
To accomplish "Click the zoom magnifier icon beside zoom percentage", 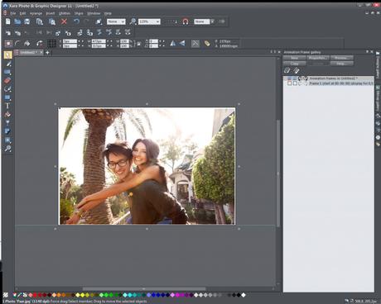I will [x=133, y=21].
